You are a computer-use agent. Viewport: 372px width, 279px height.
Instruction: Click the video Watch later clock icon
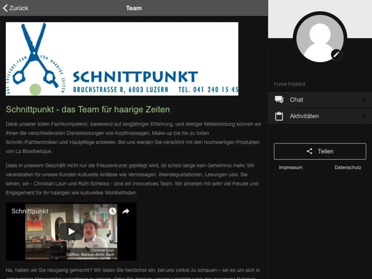point(112,211)
